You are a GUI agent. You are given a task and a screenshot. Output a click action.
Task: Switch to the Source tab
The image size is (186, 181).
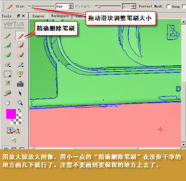tap(38, 16)
